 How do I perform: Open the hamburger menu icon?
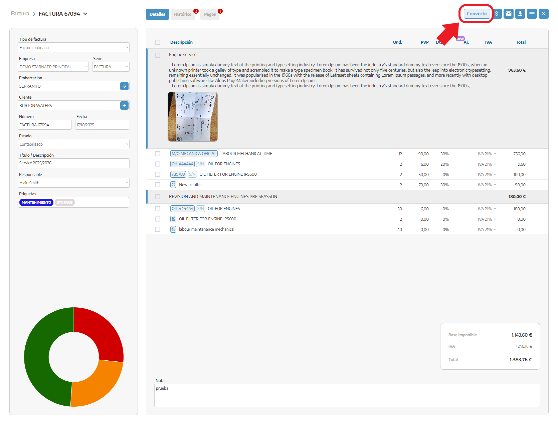(532, 14)
